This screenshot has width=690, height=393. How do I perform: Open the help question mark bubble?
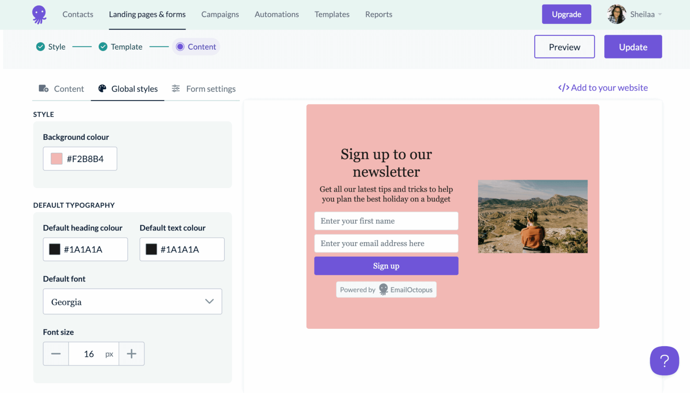click(664, 361)
